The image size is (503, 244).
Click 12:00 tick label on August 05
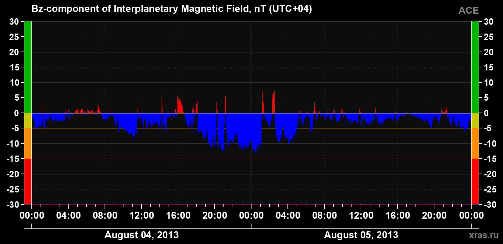(x=361, y=216)
